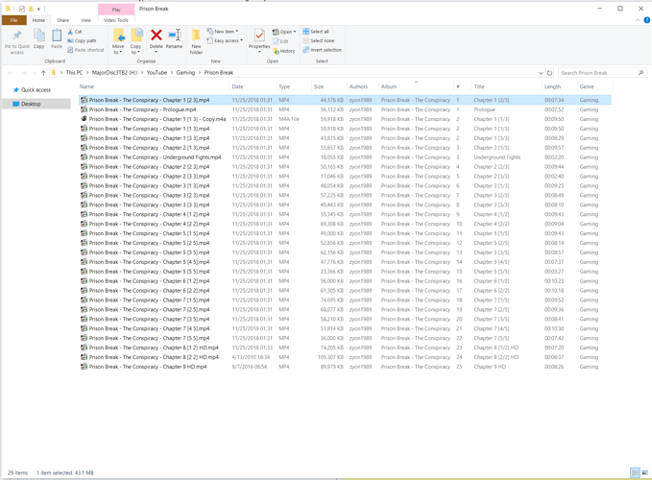The width and height of the screenshot is (652, 480).
Task: Click Select all in ribbon
Action: coord(316,32)
